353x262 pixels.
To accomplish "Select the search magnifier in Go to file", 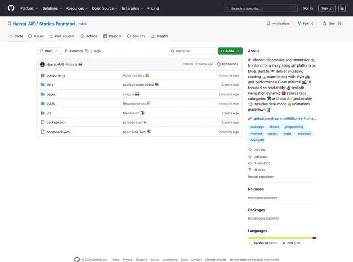I will 173,51.
